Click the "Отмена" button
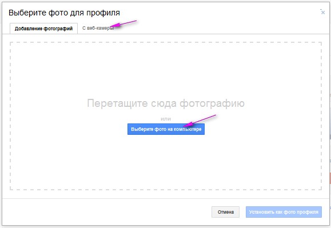 tap(225, 212)
